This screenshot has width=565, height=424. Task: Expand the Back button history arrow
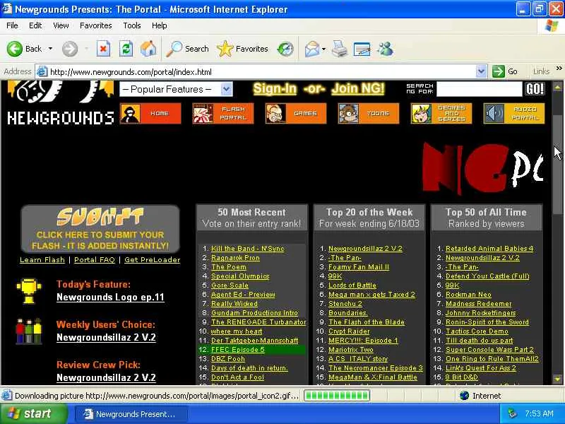tap(50, 49)
